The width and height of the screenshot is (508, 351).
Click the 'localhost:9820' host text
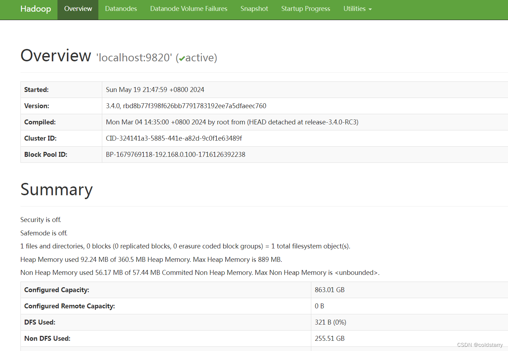(134, 57)
